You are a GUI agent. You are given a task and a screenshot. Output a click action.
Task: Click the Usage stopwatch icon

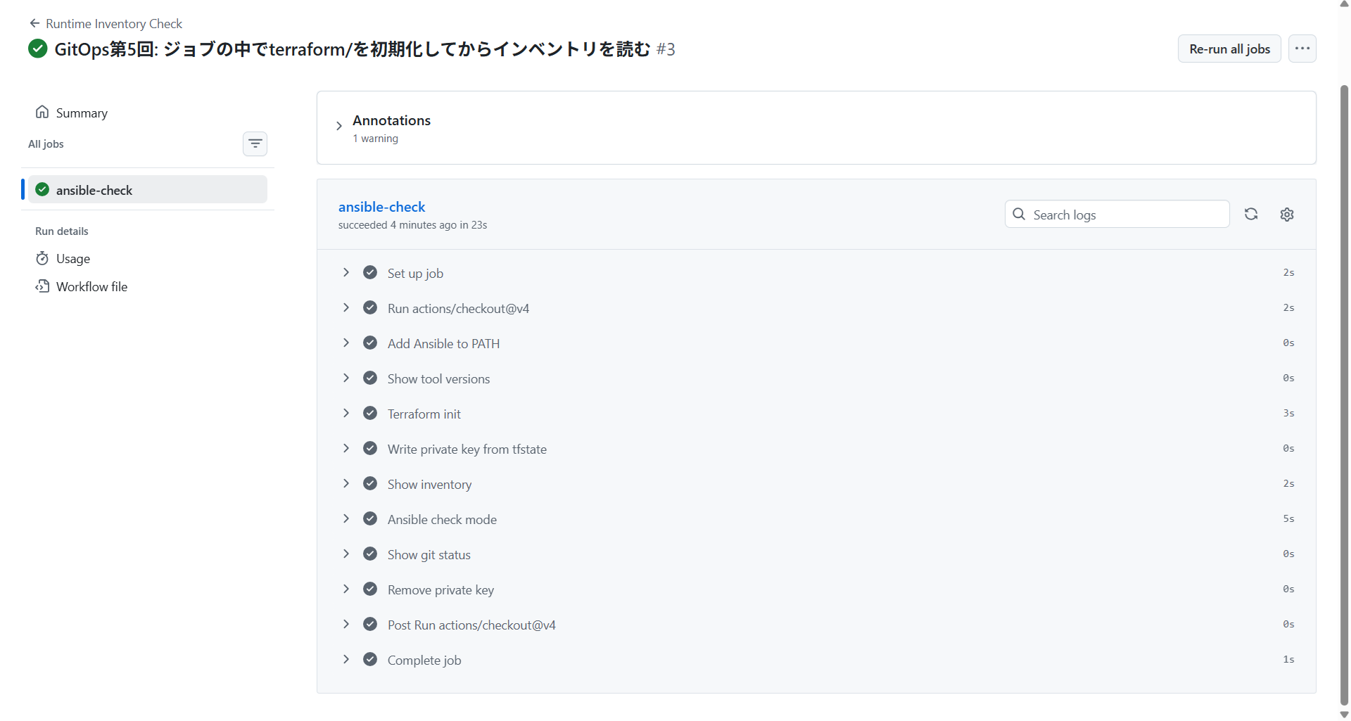(42, 258)
